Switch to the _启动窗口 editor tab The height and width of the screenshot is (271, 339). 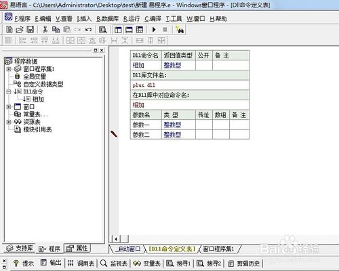click(128, 249)
